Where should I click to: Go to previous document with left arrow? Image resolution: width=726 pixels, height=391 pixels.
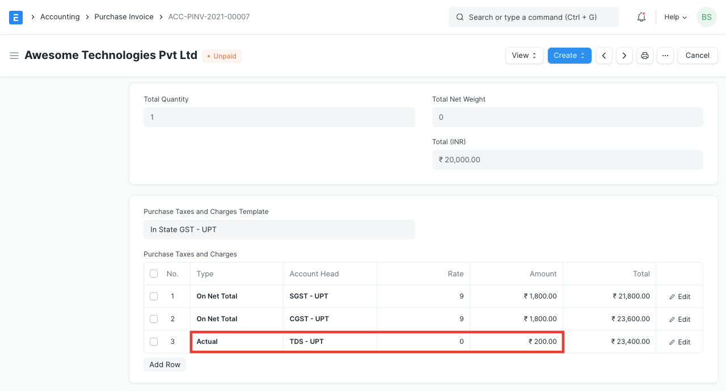coord(603,55)
